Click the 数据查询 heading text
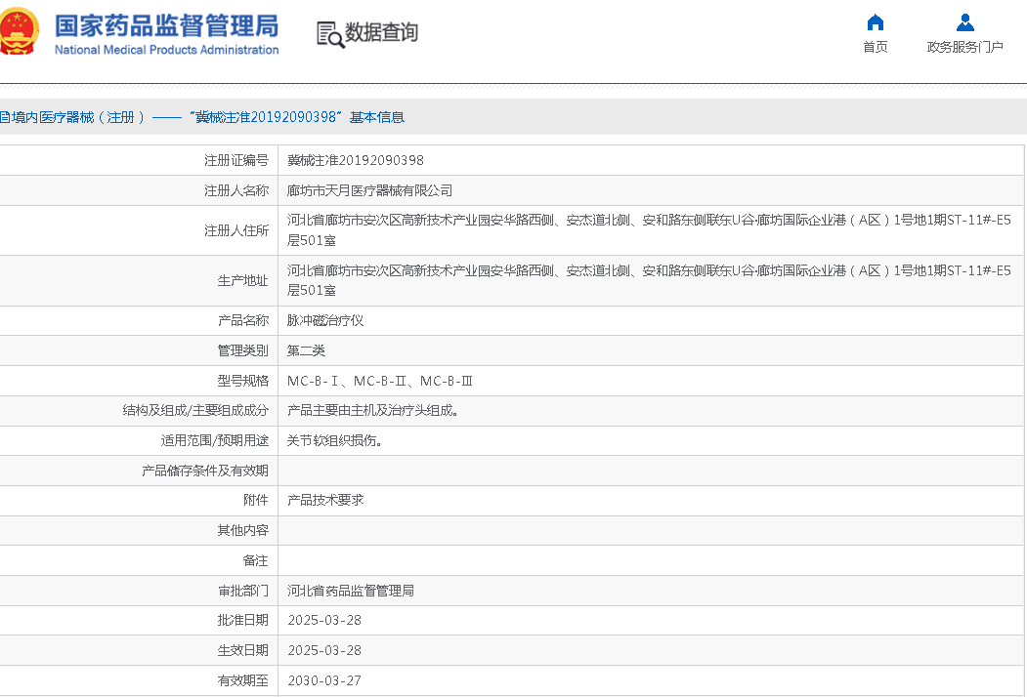 click(381, 33)
